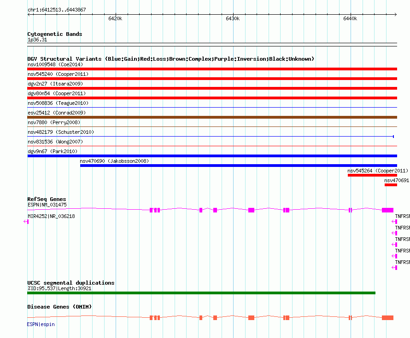Image resolution: width=410 pixels, height=338 pixels.
Task: Click the first TNFRSF gene arrow glyph
Action: click(x=394, y=222)
